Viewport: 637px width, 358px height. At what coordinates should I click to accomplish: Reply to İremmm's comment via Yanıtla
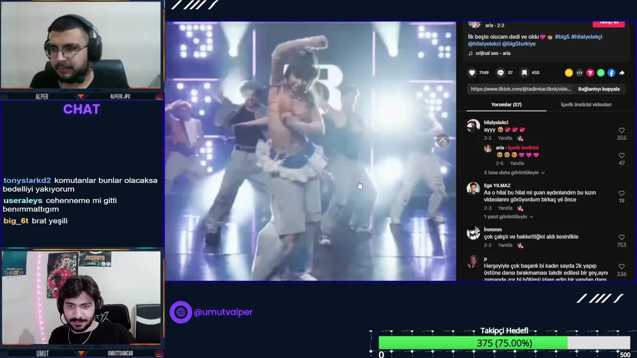click(x=505, y=245)
